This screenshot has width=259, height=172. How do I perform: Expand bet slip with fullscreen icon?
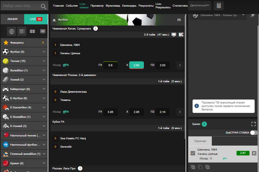point(253,124)
